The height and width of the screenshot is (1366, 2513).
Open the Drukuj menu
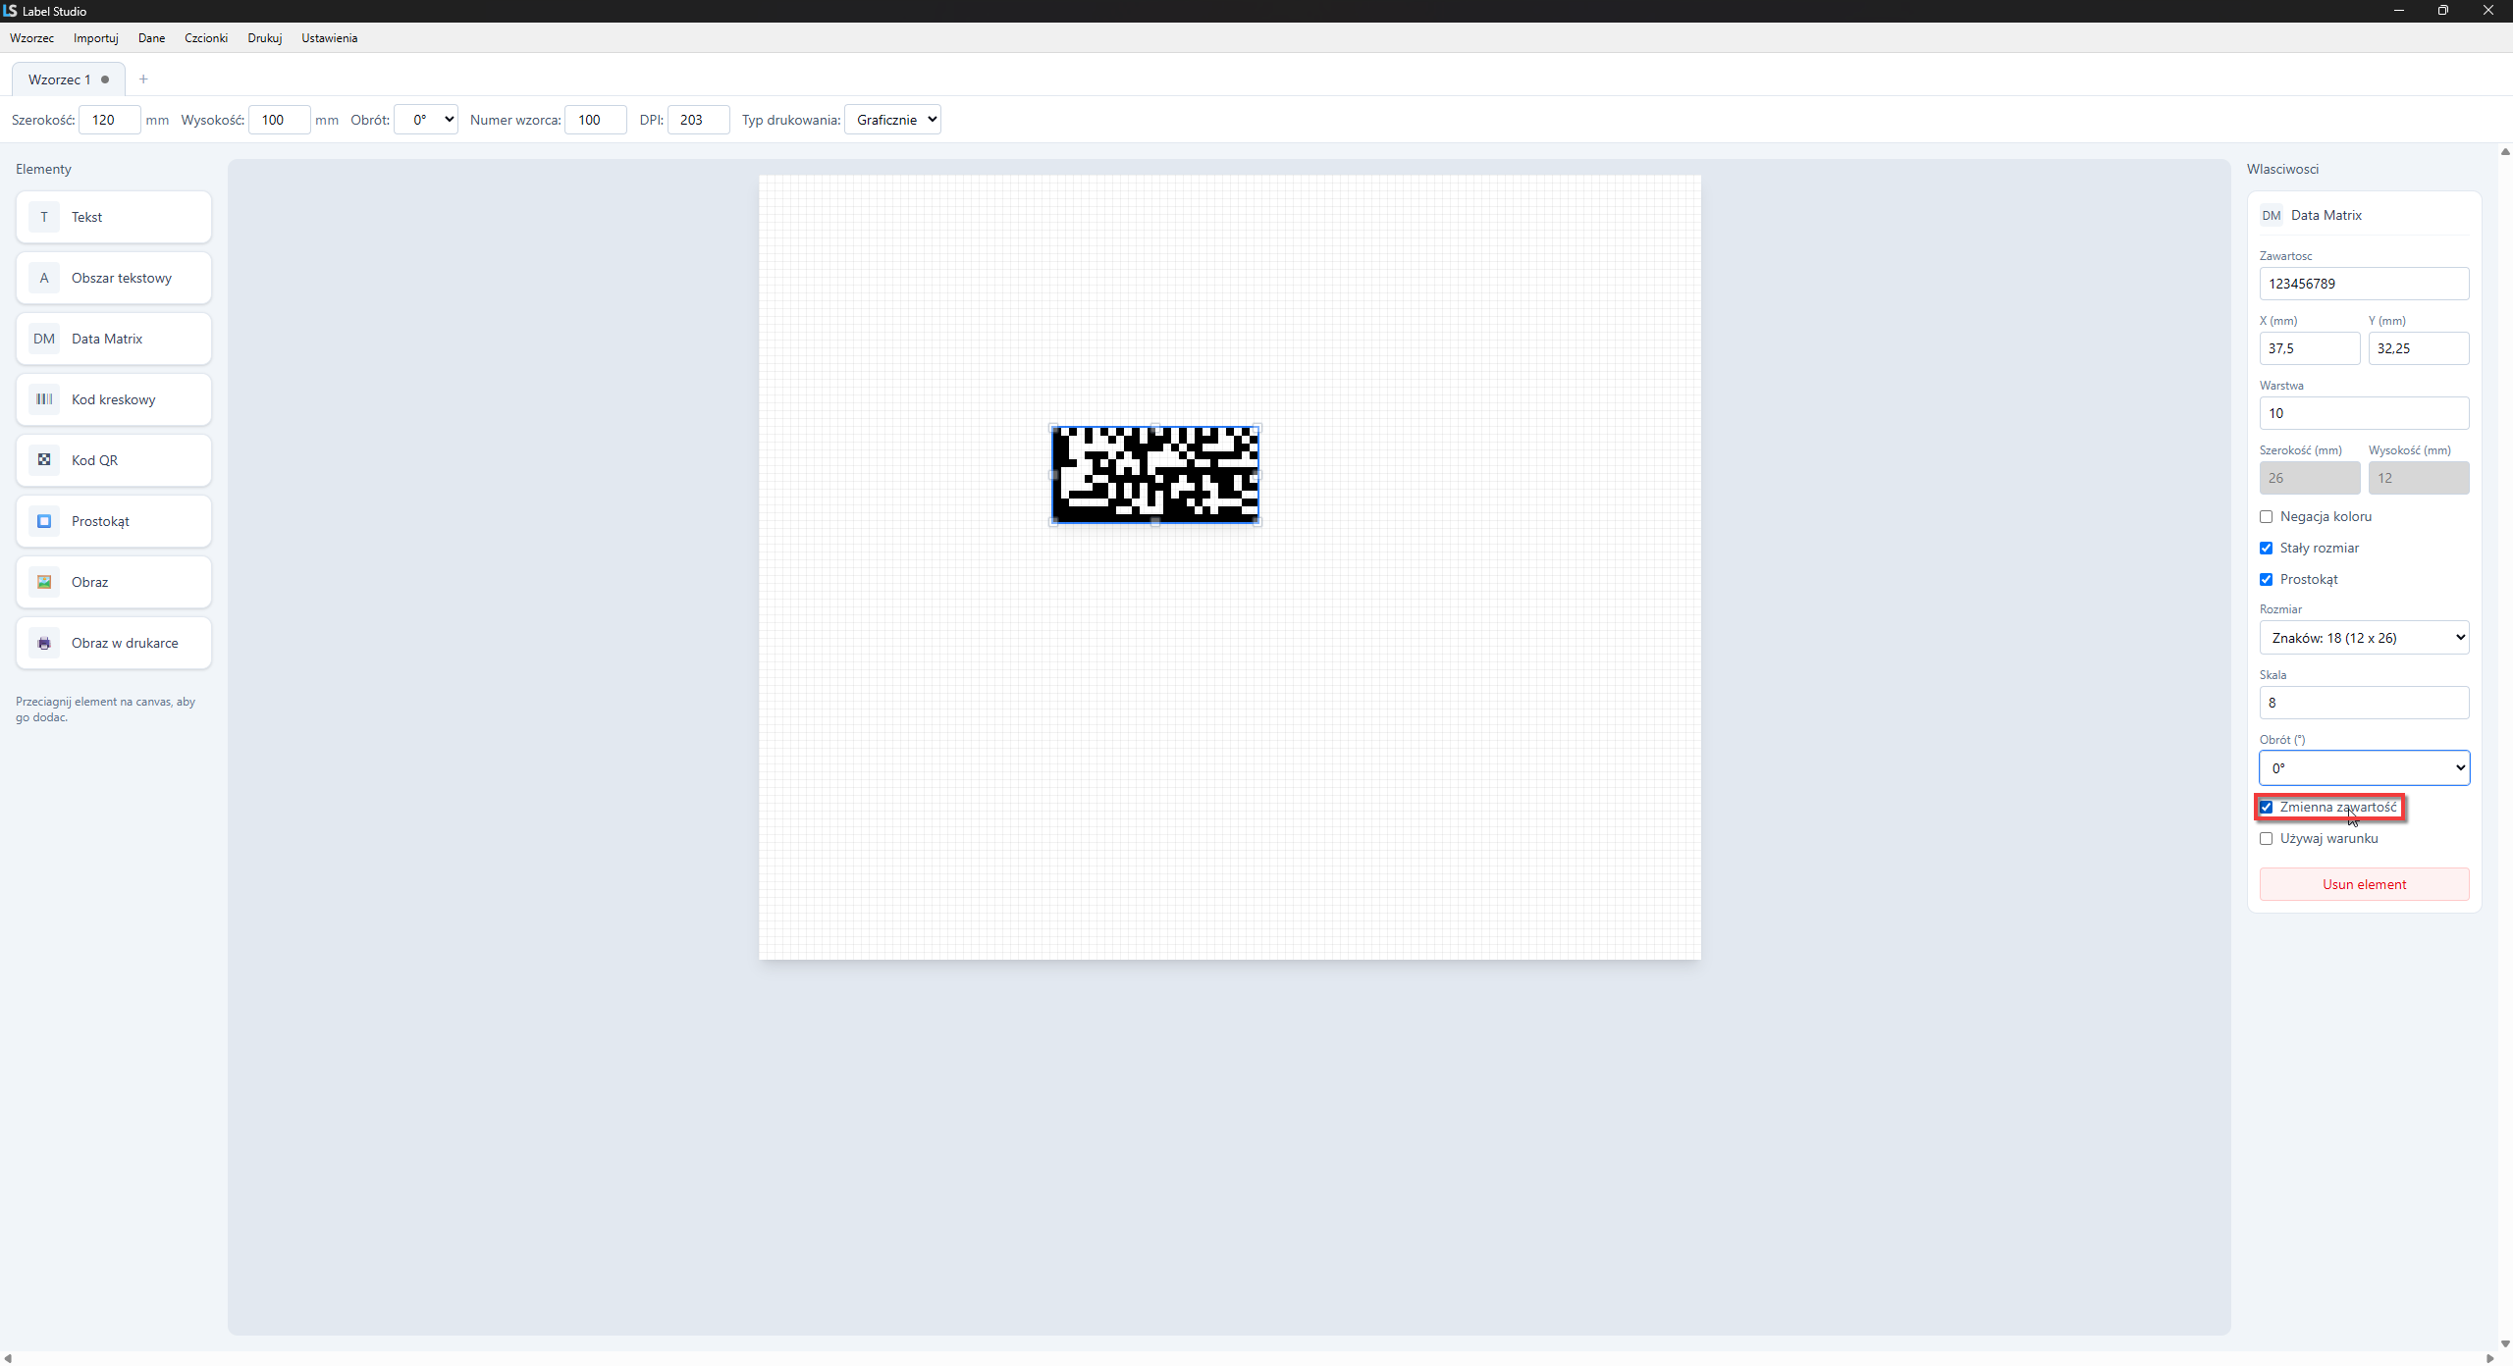pyautogui.click(x=265, y=38)
